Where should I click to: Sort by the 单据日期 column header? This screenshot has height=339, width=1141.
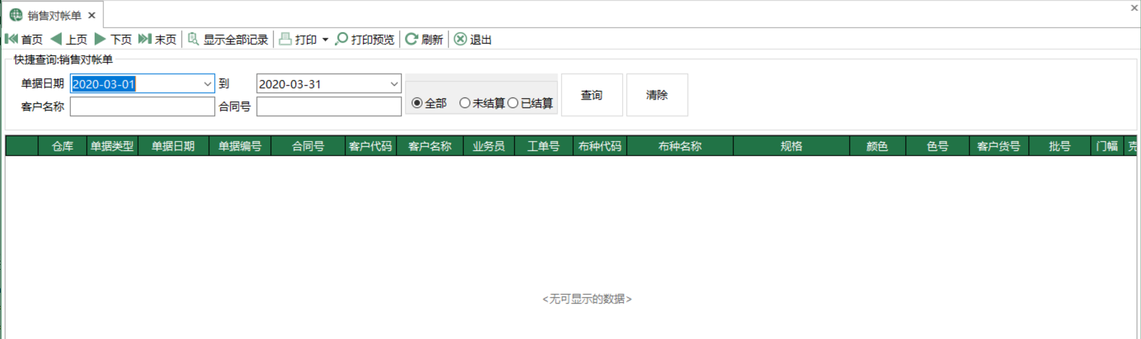(173, 146)
